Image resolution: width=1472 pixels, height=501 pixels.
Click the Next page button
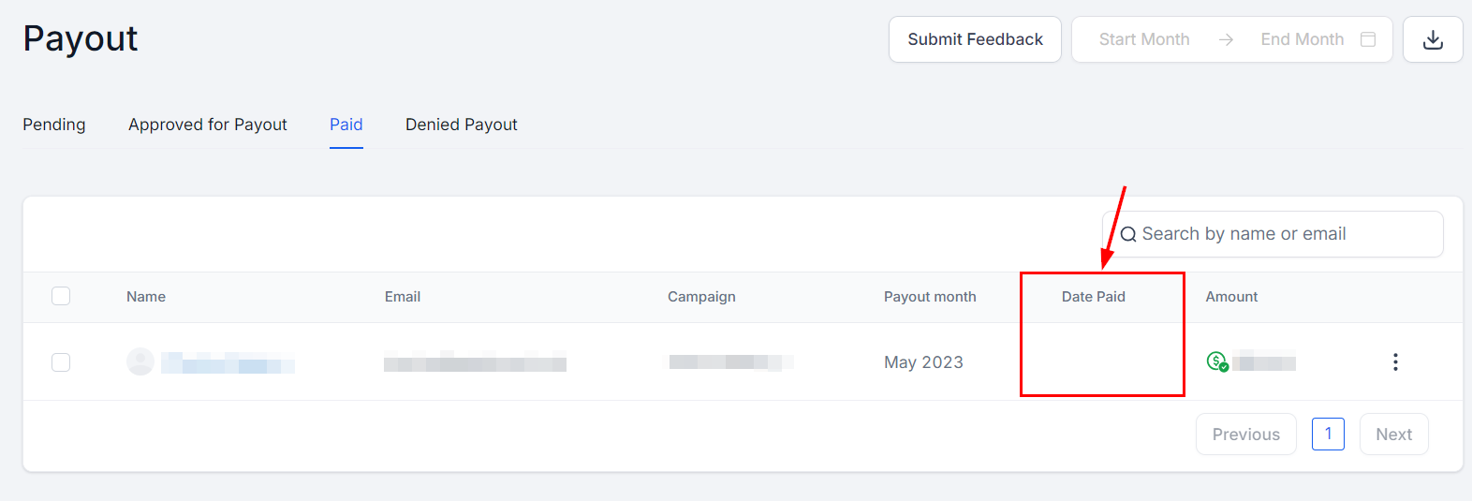coord(1393,435)
